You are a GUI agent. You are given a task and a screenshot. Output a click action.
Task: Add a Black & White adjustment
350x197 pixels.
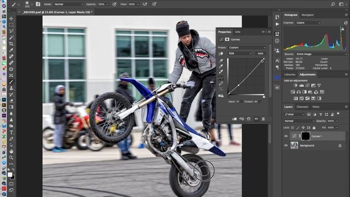pyautogui.click(x=304, y=92)
